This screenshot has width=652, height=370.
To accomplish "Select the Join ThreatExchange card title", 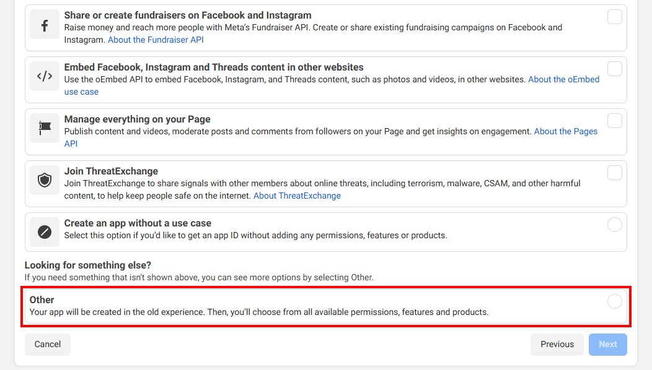I will (x=111, y=171).
